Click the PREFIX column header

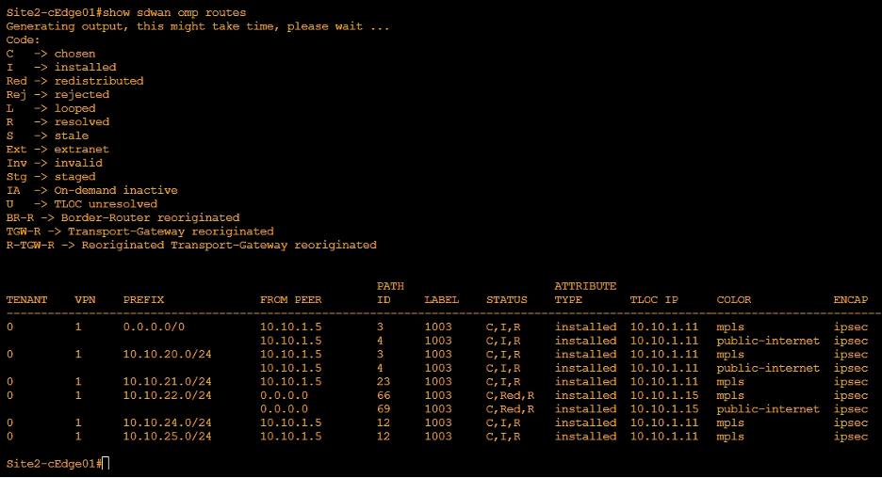click(x=143, y=300)
